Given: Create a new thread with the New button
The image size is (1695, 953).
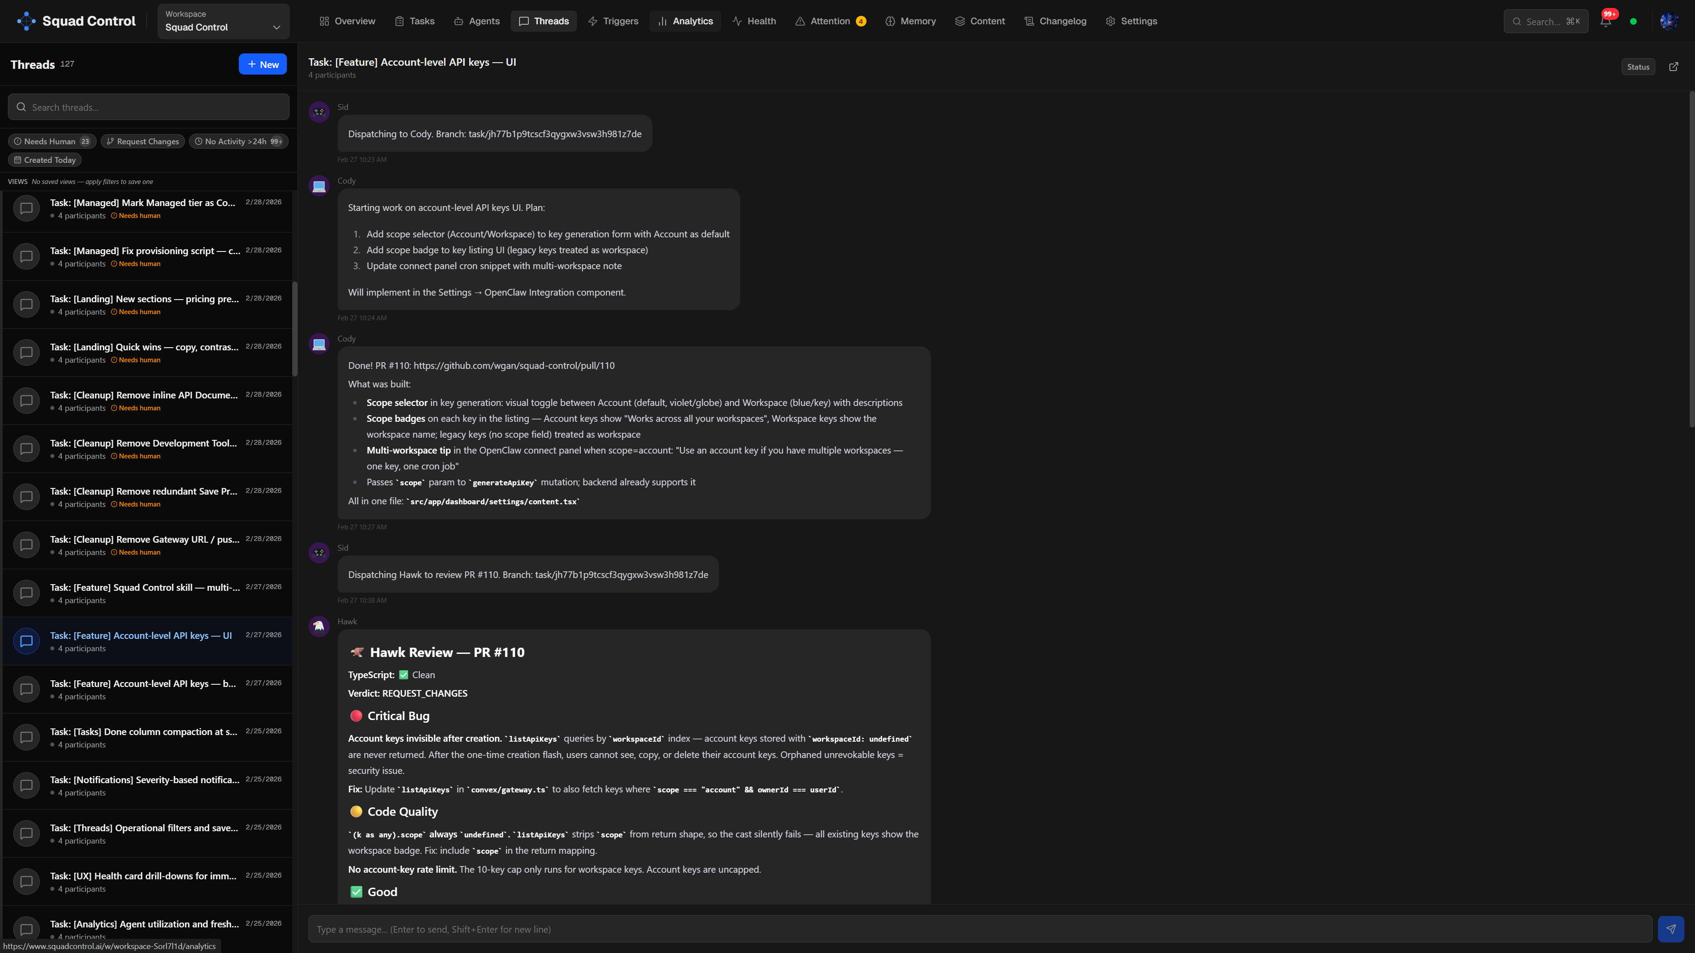Looking at the screenshot, I should point(263,64).
